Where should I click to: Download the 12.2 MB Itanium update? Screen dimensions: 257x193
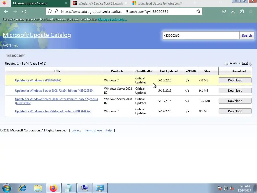point(235,101)
